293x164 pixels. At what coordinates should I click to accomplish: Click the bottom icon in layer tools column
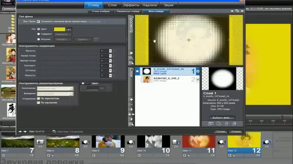[x=131, y=124]
